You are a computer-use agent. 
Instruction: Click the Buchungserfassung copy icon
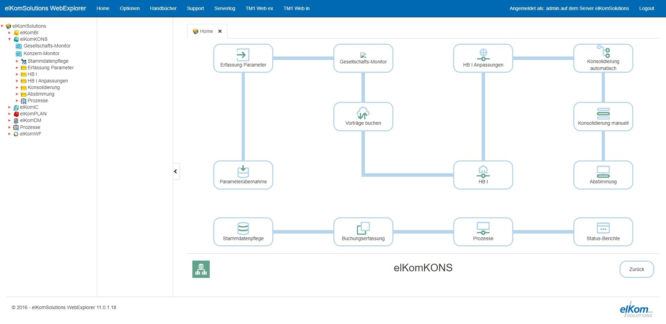tap(363, 228)
